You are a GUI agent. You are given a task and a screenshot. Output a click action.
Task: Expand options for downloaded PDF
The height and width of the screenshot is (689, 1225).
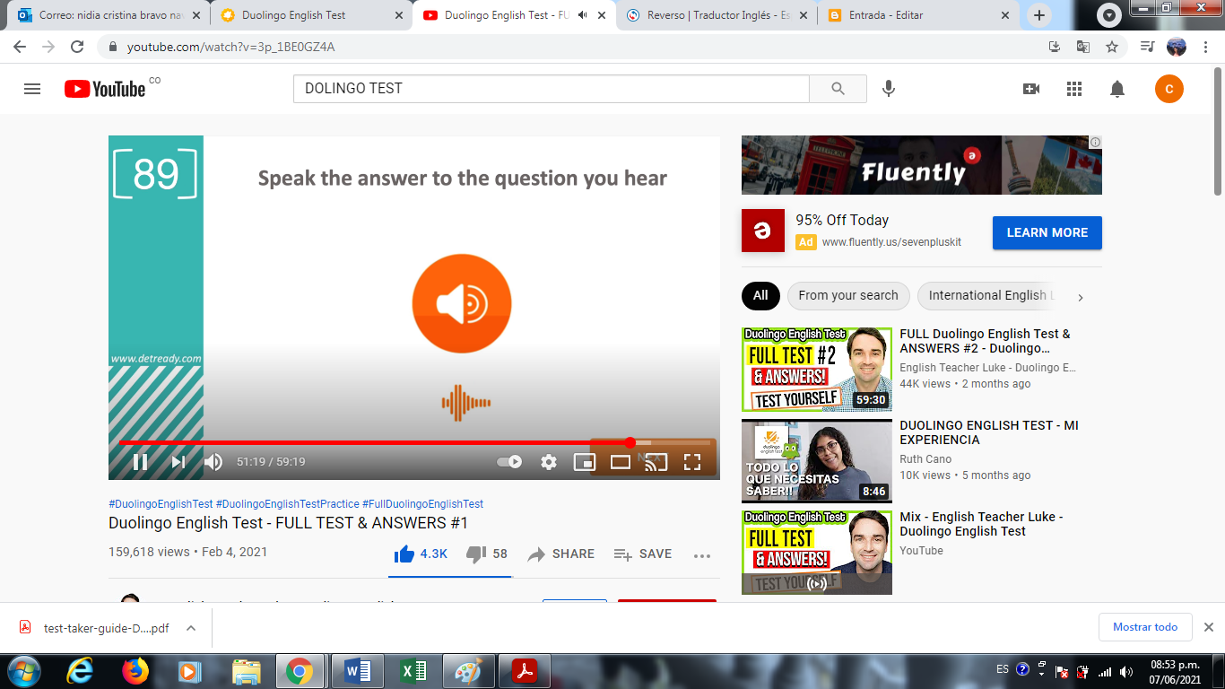pyautogui.click(x=191, y=628)
